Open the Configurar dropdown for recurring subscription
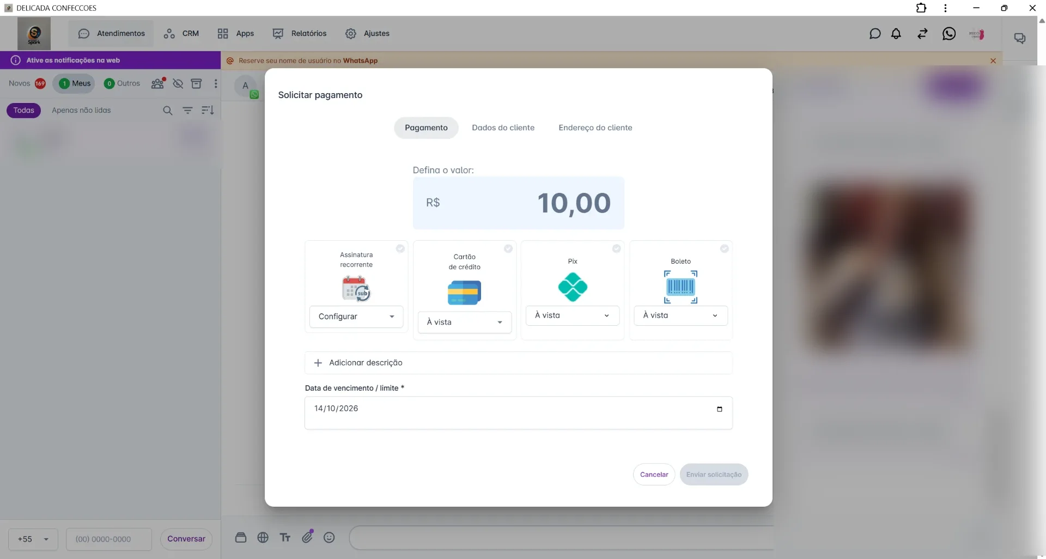This screenshot has width=1046, height=559. pos(356,317)
